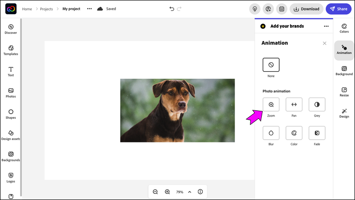Image resolution: width=355 pixels, height=200 pixels.
Task: Click the Redo arrow
Action: click(180, 8)
